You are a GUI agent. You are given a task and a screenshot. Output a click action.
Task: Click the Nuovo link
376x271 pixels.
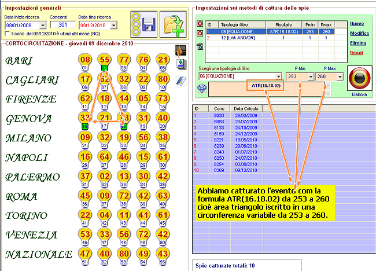(357, 24)
